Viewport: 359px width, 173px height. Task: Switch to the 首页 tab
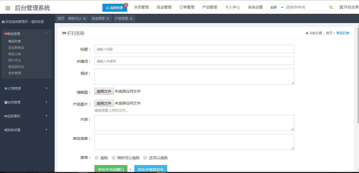pyautogui.click(x=61, y=19)
